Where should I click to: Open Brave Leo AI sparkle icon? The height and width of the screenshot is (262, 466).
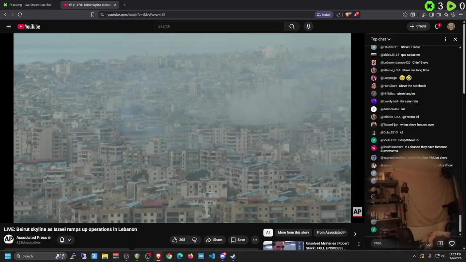click(x=446, y=15)
